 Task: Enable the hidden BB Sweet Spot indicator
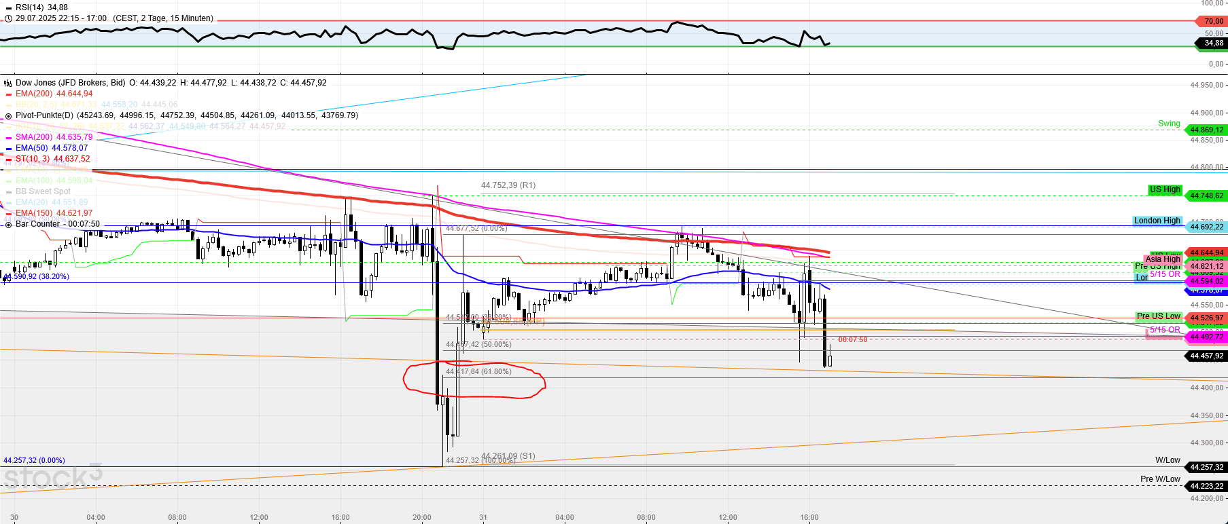[43, 191]
